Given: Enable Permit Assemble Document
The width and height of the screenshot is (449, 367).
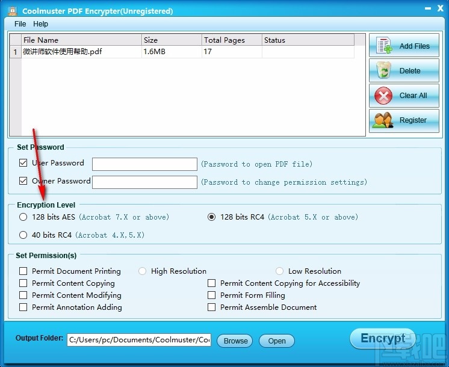Looking at the screenshot, I should [211, 307].
